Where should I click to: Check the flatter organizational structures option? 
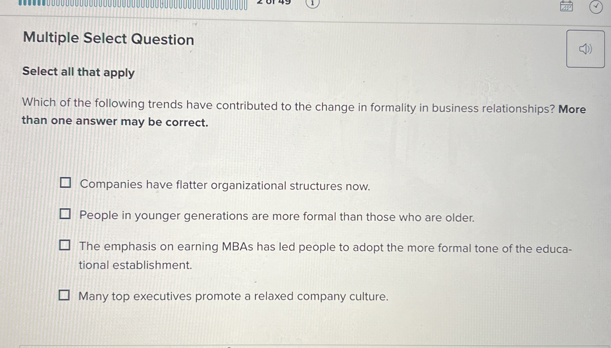pos(66,182)
